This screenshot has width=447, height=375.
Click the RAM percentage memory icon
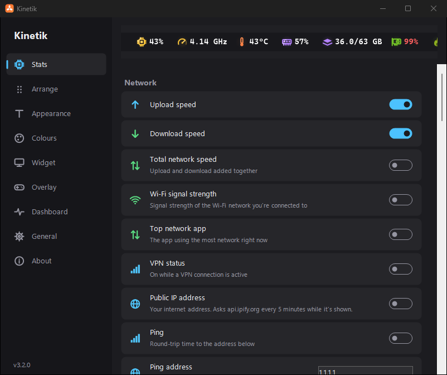pyautogui.click(x=287, y=42)
